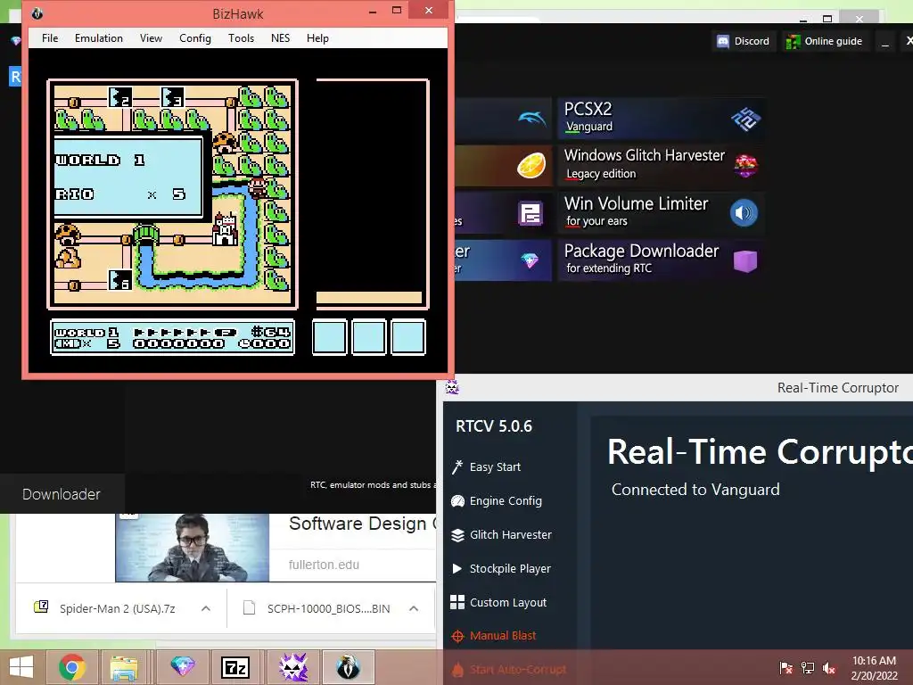Open the Real-Time Corruptor taskbar icon
The height and width of the screenshot is (685, 913).
tap(293, 667)
